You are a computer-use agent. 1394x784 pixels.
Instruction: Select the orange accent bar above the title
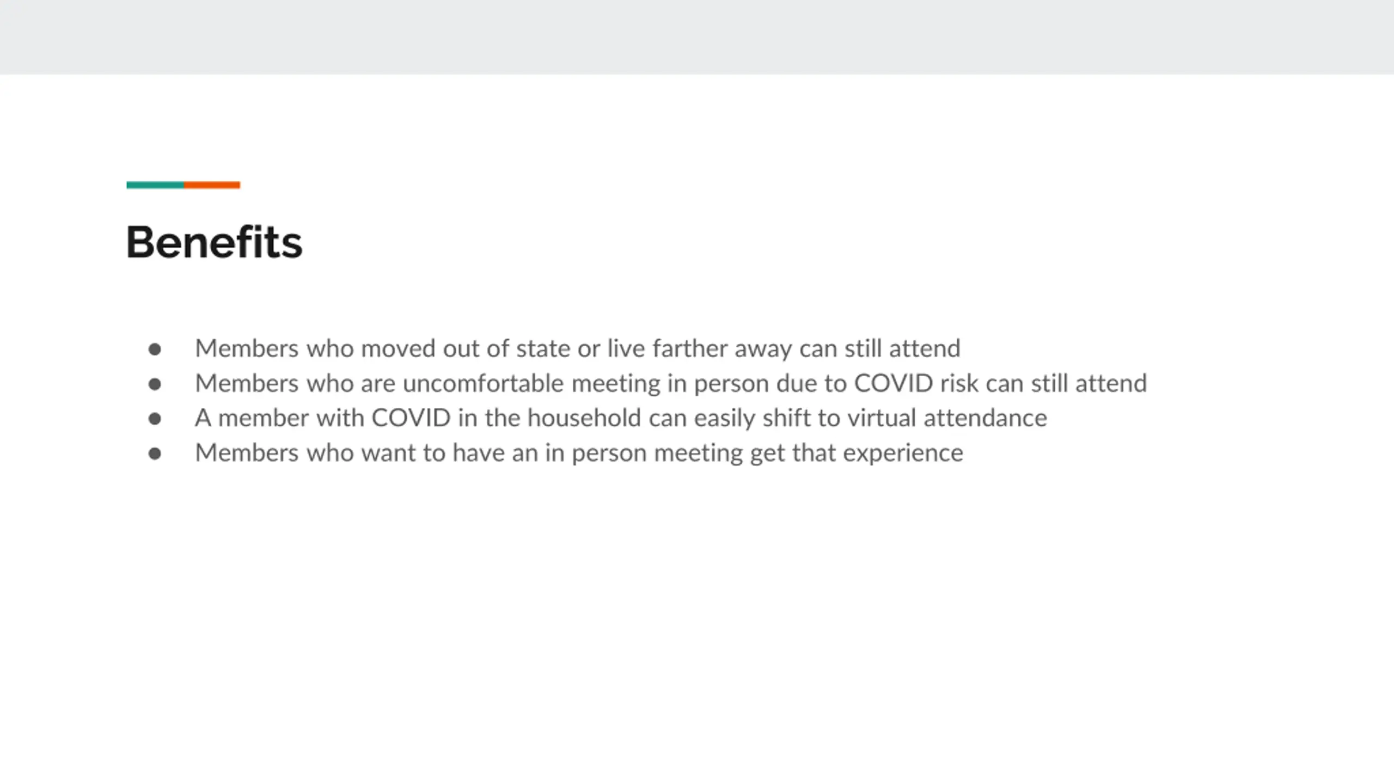[x=212, y=185]
